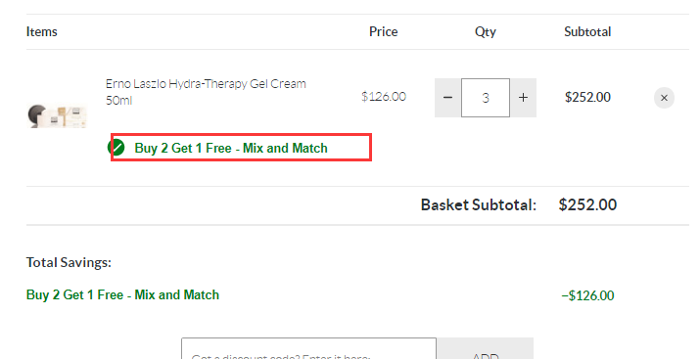Click the item subtotal $252.00 in the row
The width and height of the screenshot is (700, 359).
tap(587, 97)
